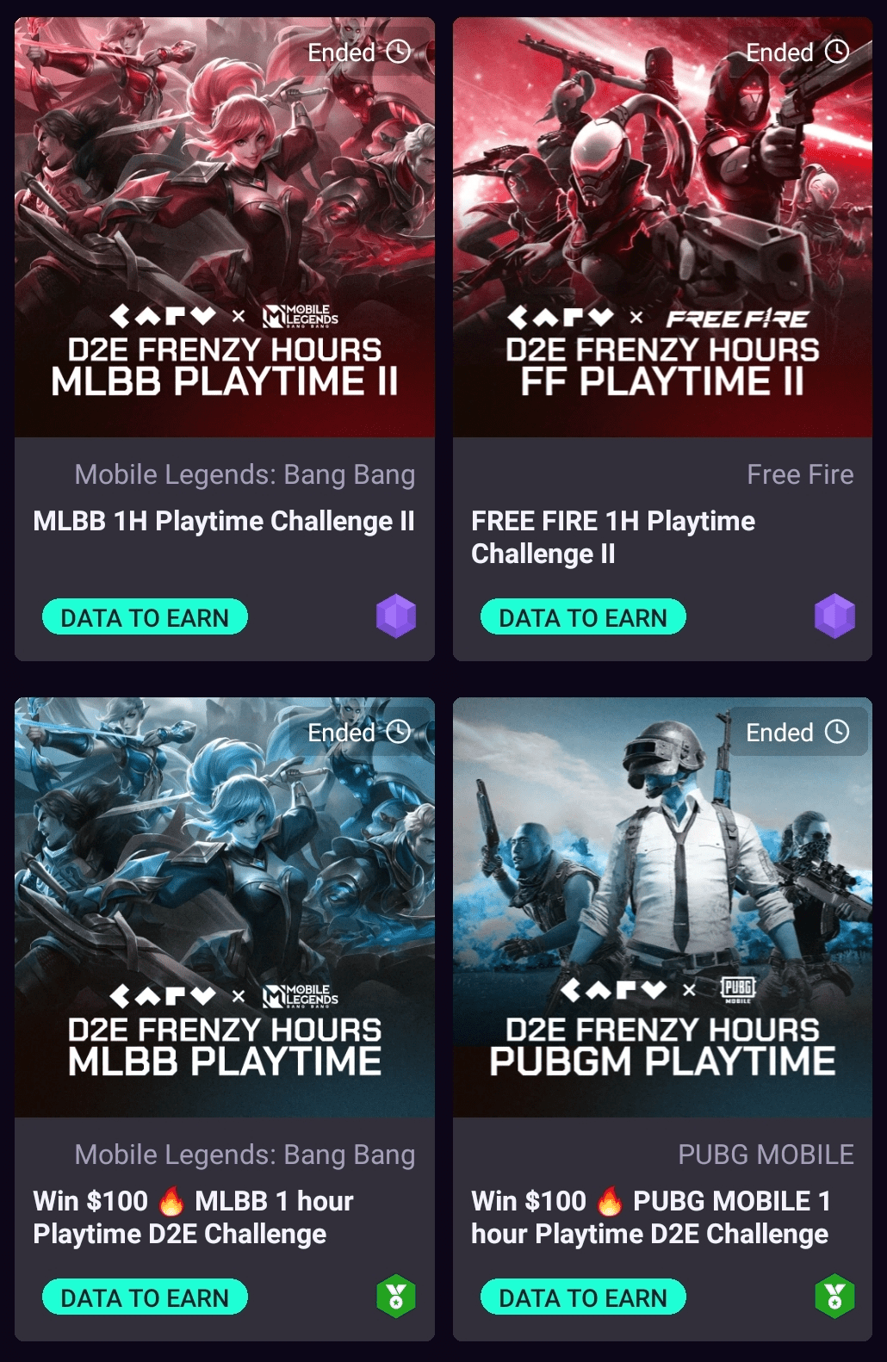Click DATA TO EARN on MLBB Challenge II card
The height and width of the screenshot is (1362, 887).
[145, 617]
